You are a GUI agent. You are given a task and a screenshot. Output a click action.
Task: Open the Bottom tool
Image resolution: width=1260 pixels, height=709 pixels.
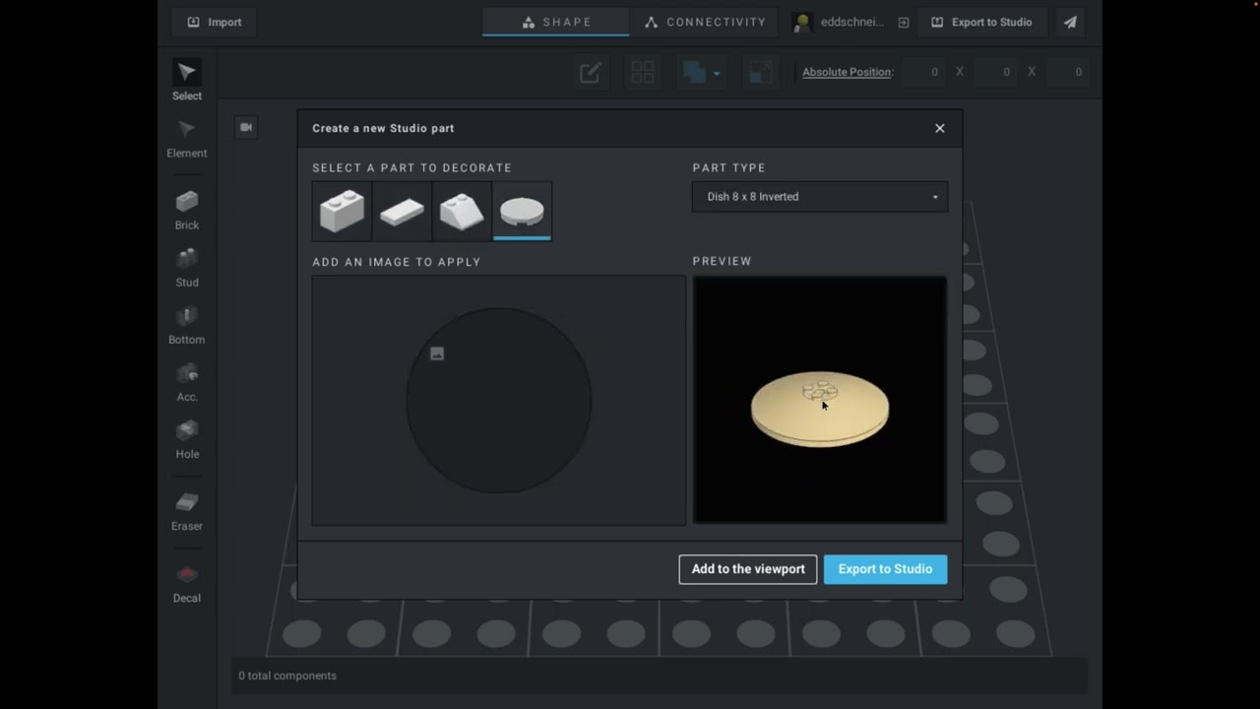tap(186, 325)
